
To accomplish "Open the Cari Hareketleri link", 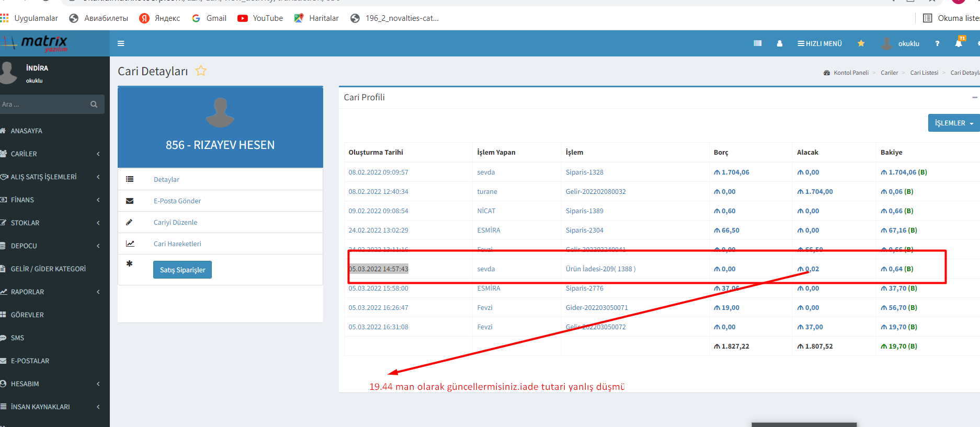I will 177,244.
